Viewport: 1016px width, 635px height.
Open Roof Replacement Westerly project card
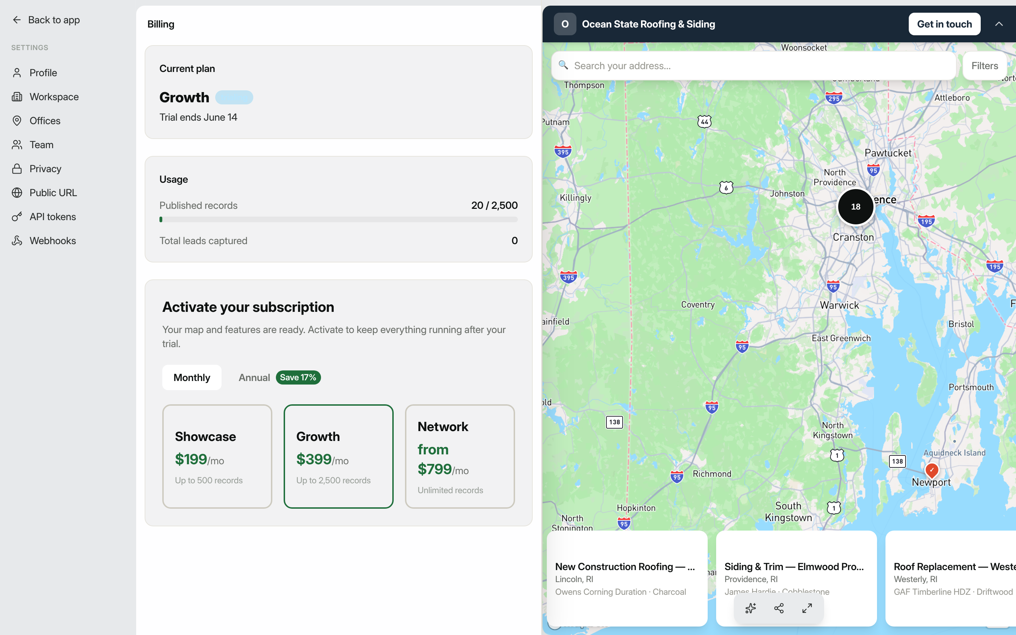(x=950, y=578)
